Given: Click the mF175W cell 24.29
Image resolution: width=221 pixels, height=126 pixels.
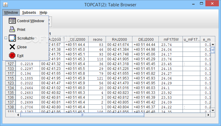Looking at the screenshot, I should (171, 83).
